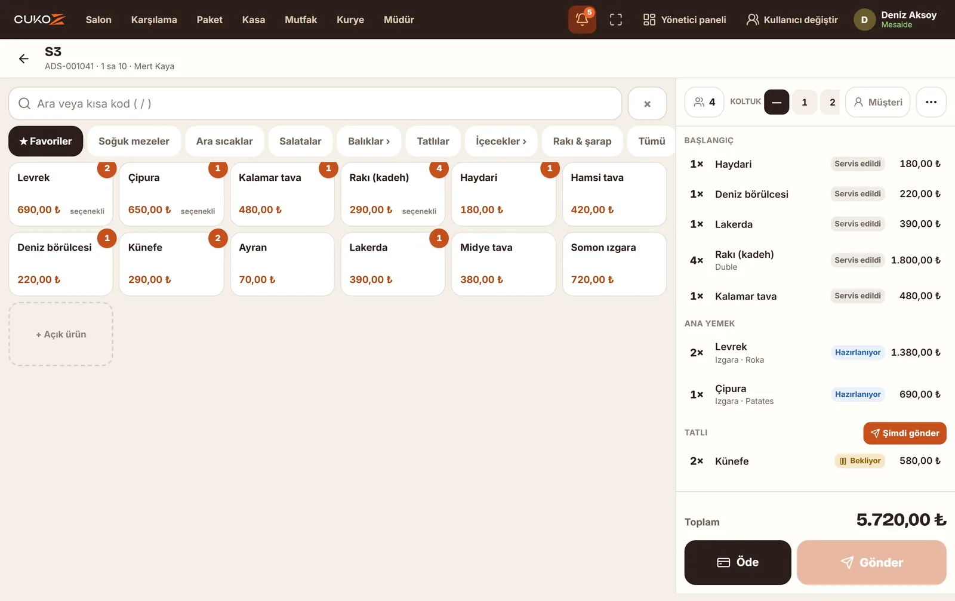
Task: Navigate to Kurye
Action: (x=350, y=20)
